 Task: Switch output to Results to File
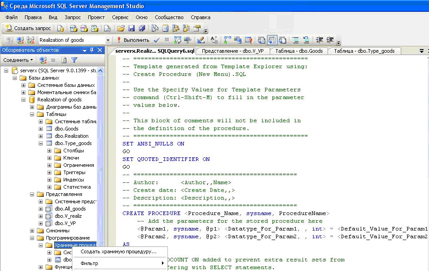pos(283,40)
